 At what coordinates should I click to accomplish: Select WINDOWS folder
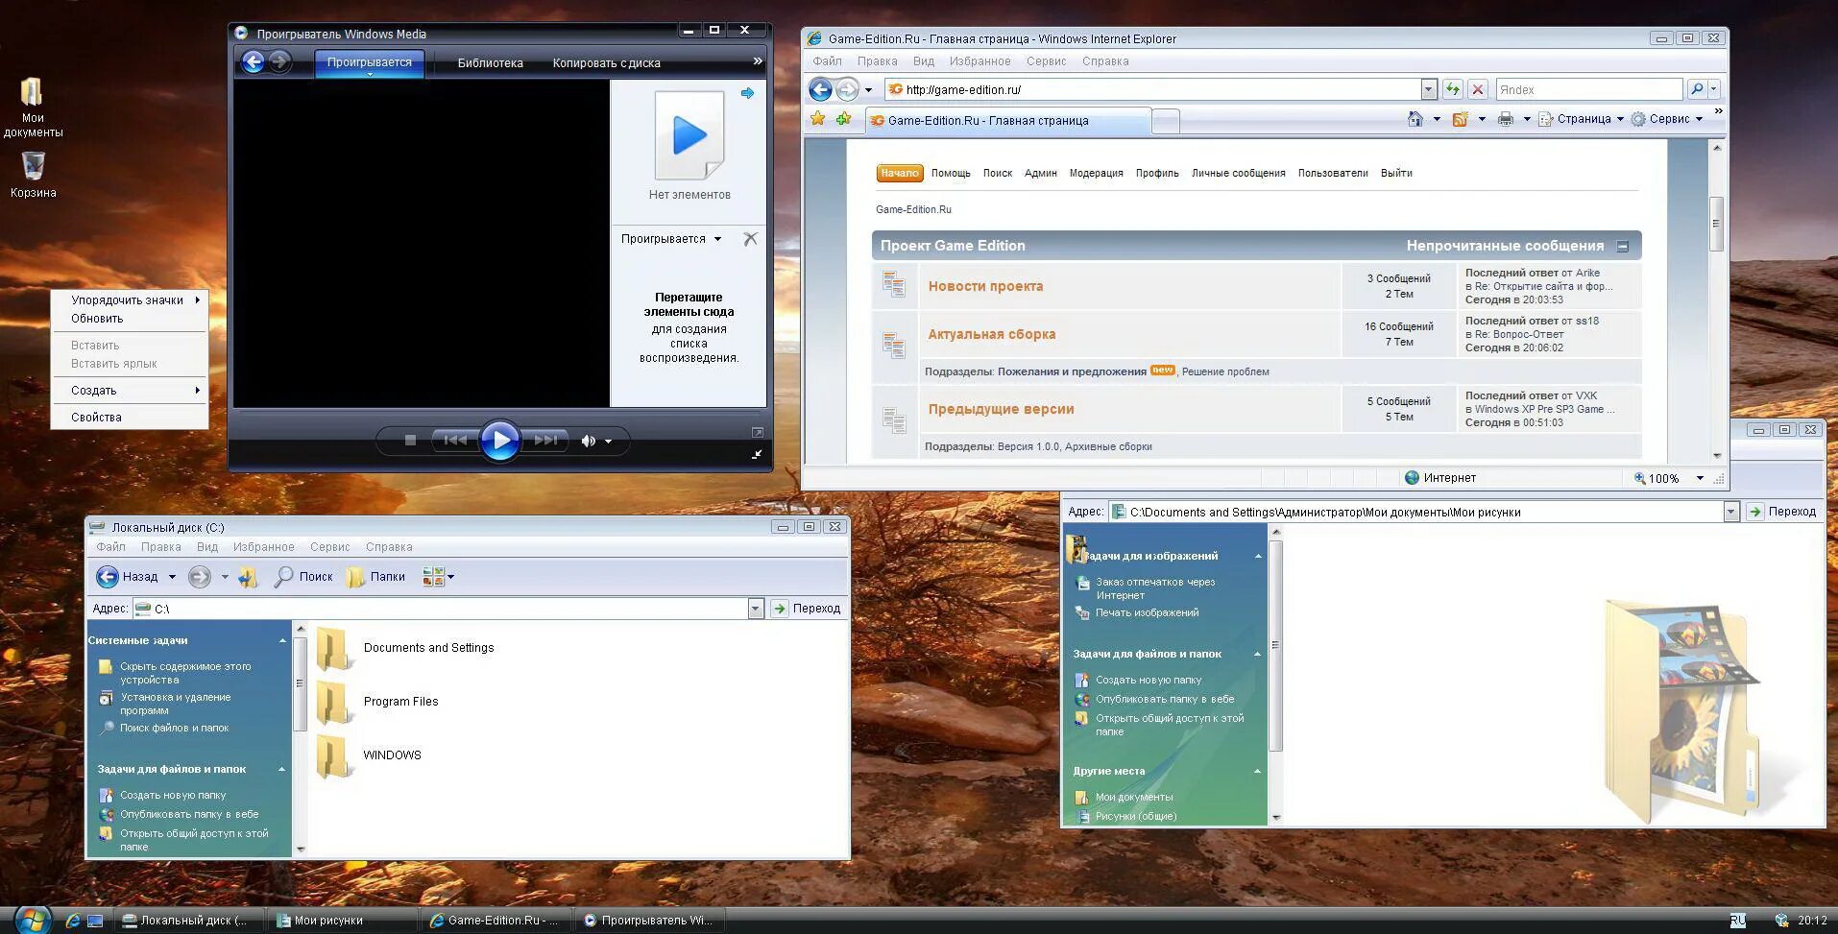(369, 755)
